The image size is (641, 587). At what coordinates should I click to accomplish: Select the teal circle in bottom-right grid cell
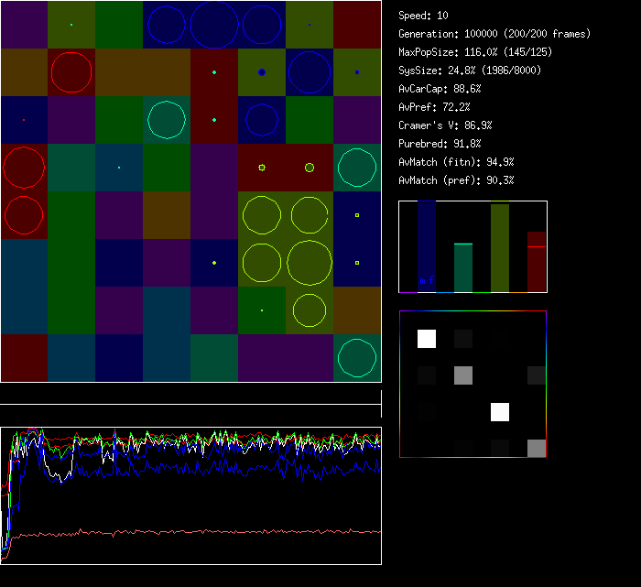(356, 358)
